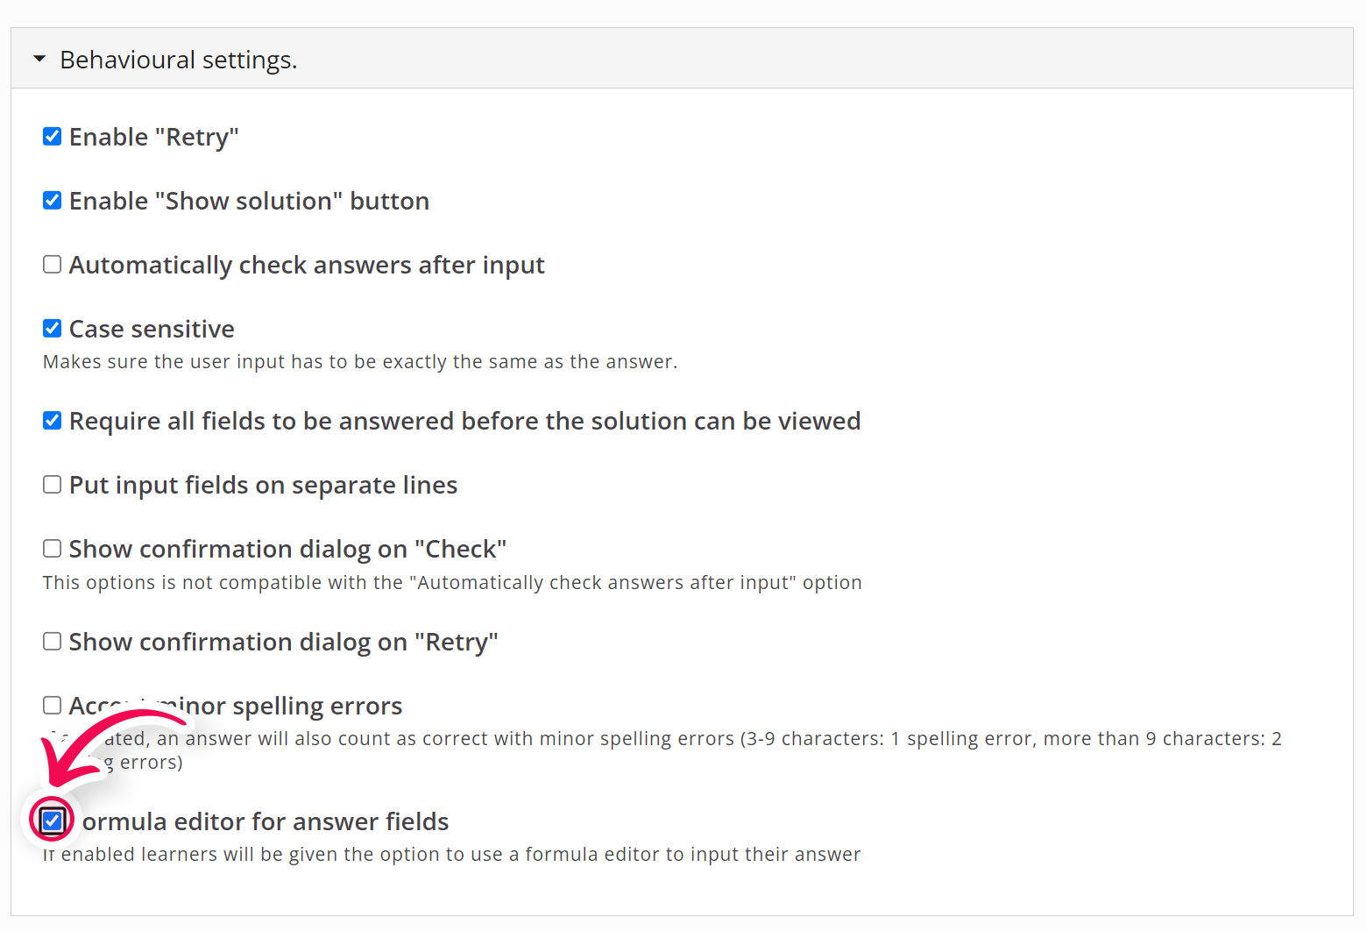
Task: Click the "Show solution" button label text
Action: click(x=249, y=201)
